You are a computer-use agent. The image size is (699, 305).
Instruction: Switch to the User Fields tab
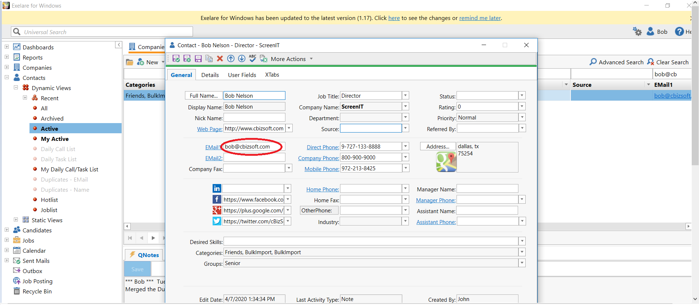242,75
